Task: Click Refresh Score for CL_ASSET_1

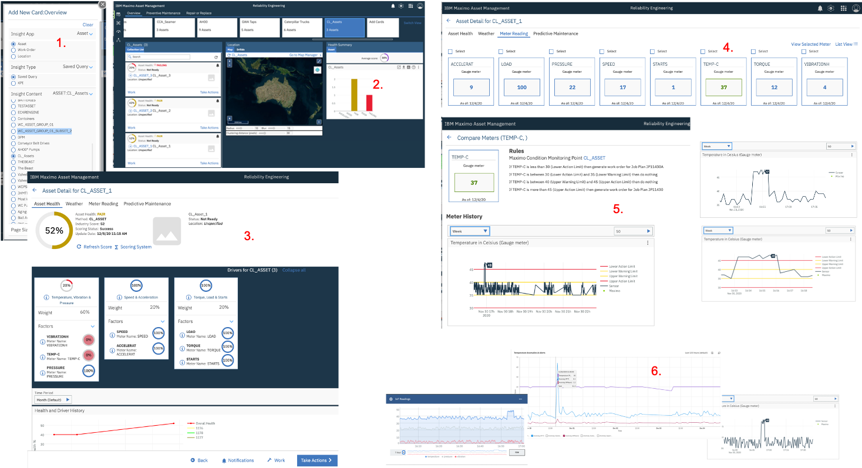Action: click(x=94, y=247)
